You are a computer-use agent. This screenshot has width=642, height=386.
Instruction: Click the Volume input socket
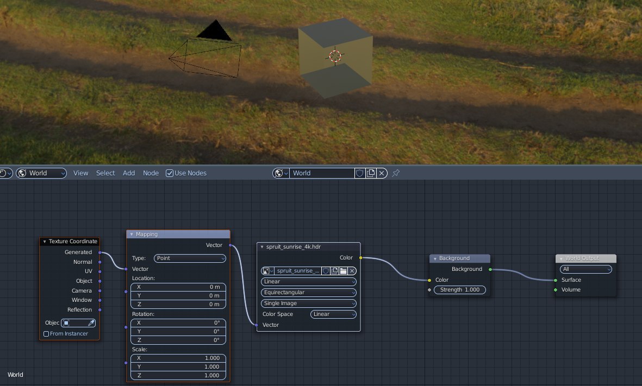click(556, 289)
